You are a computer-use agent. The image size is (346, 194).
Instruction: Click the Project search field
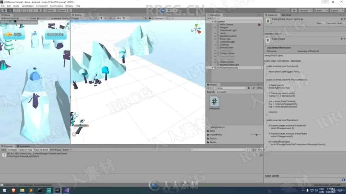point(230,88)
